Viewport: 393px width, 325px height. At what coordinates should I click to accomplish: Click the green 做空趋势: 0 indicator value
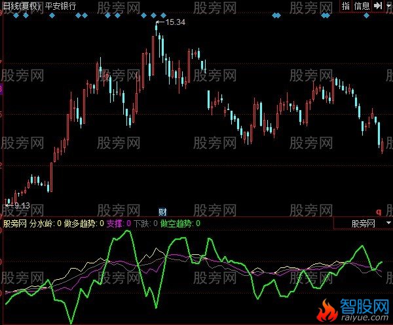pyautogui.click(x=180, y=223)
